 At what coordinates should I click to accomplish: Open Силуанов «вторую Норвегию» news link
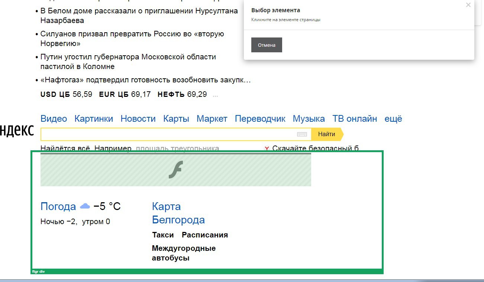pos(132,39)
